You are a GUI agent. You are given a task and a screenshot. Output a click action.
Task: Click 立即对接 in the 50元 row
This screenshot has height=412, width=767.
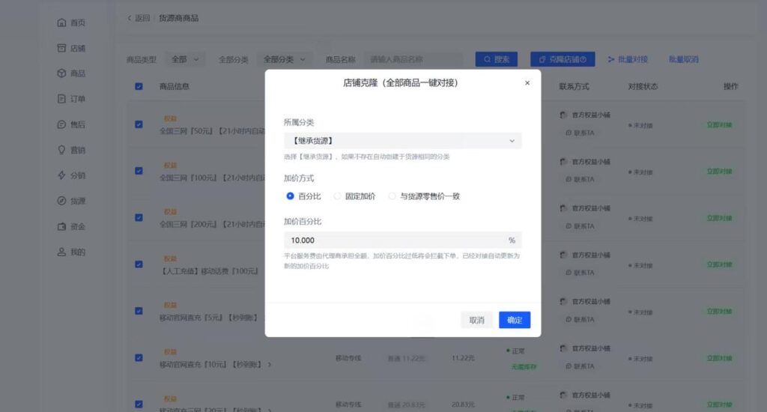[x=719, y=125]
